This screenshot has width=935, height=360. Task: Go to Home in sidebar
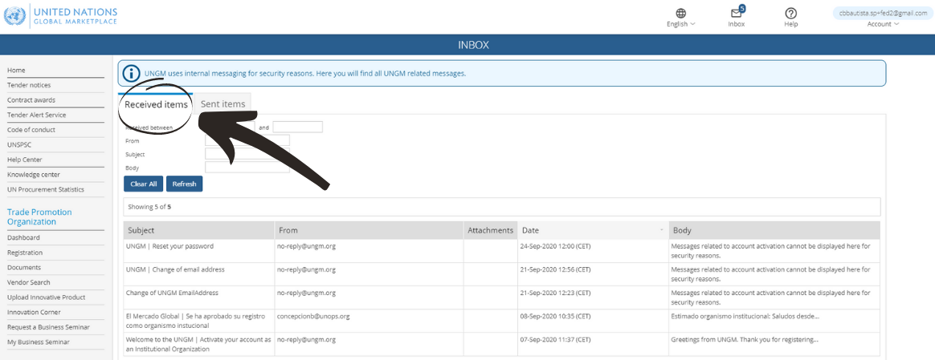tap(16, 71)
